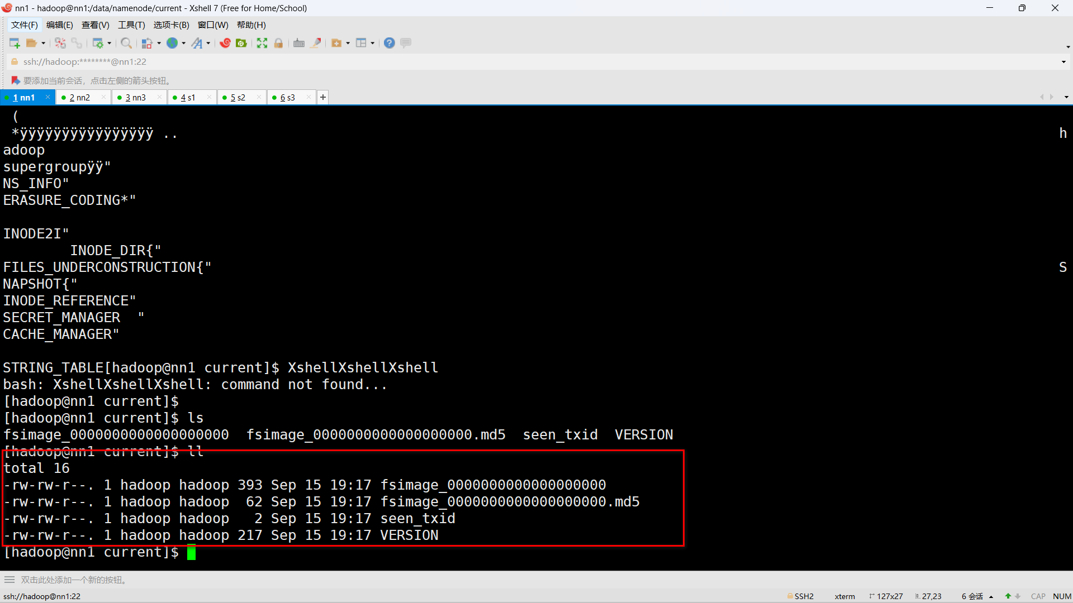Expand the font A dropdown arrow
Screen dimensions: 1073x603
208,43
